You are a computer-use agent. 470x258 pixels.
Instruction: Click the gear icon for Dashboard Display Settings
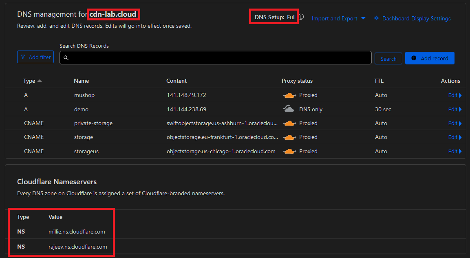click(x=376, y=18)
